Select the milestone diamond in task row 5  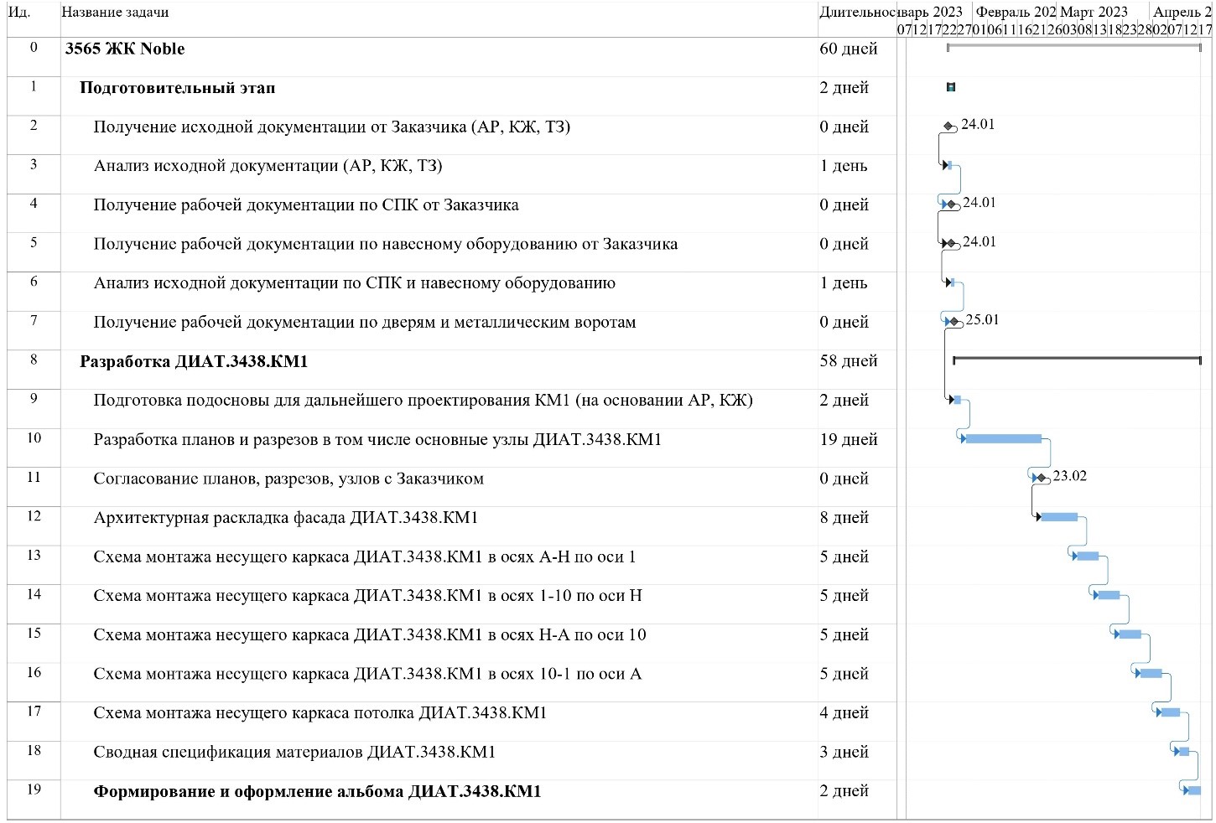click(951, 244)
